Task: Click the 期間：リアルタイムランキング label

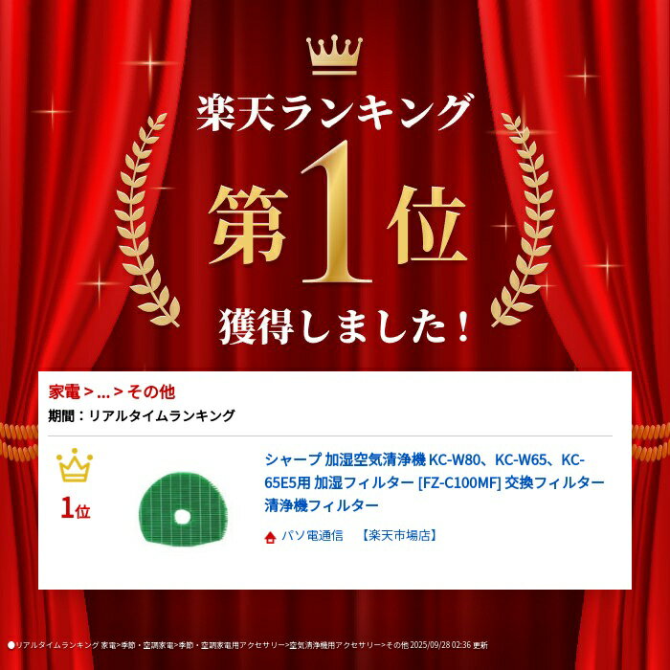Action: click(142, 415)
